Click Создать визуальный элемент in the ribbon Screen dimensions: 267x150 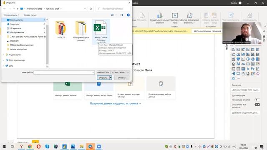tap(160, 18)
